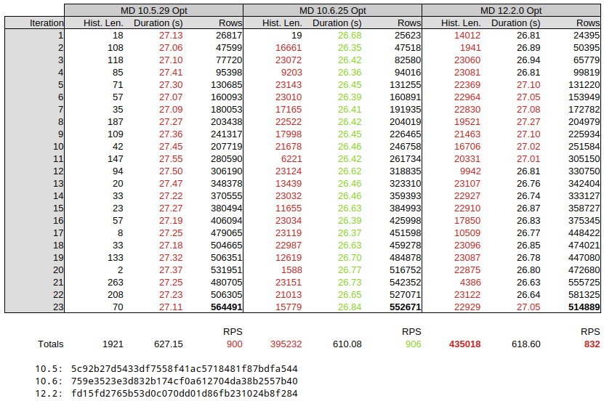Click the "MD 10.5.29 Opt" header cell

coord(153,10)
